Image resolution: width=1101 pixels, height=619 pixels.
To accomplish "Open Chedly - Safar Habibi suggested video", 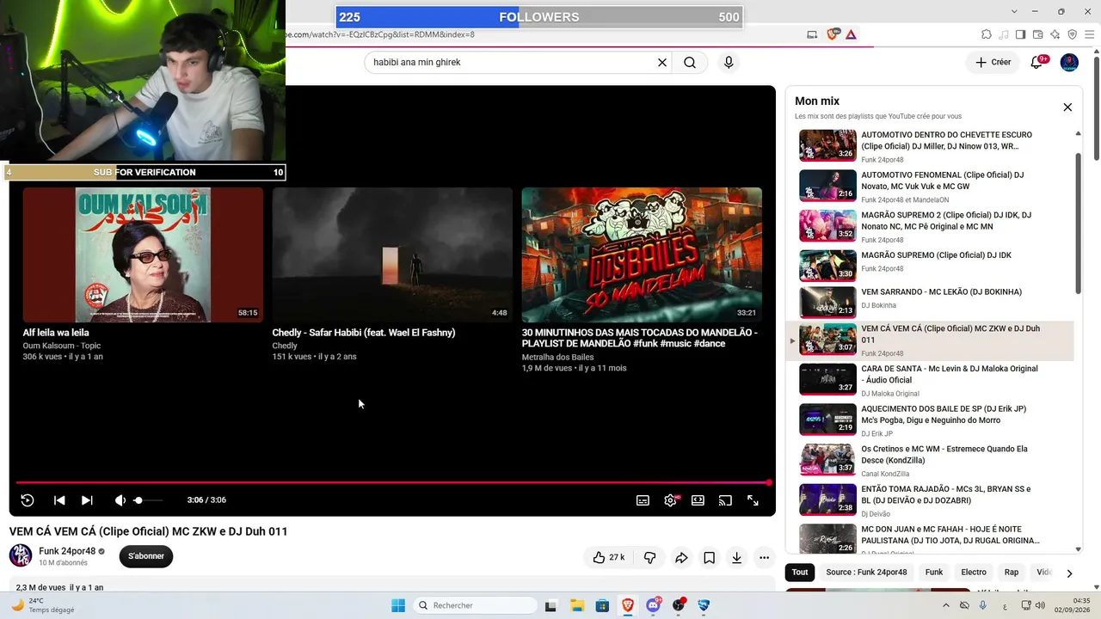I will pos(392,254).
